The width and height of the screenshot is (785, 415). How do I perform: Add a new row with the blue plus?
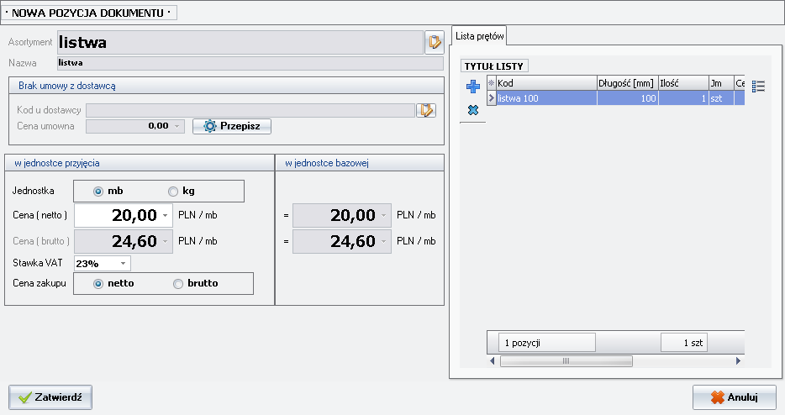[473, 87]
